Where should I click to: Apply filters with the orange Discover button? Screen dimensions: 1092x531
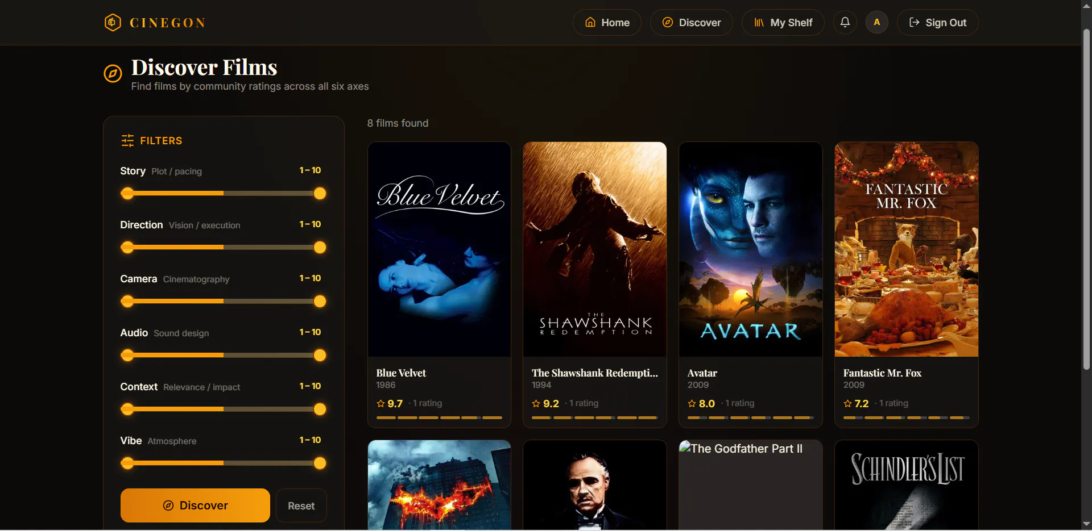(195, 505)
